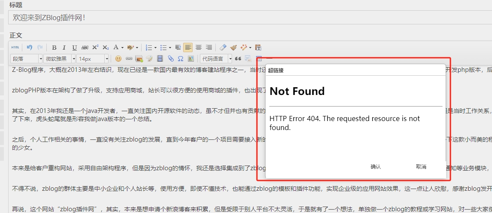Toggle underline formatting
The width and height of the screenshot is (492, 213).
pyautogui.click(x=74, y=47)
